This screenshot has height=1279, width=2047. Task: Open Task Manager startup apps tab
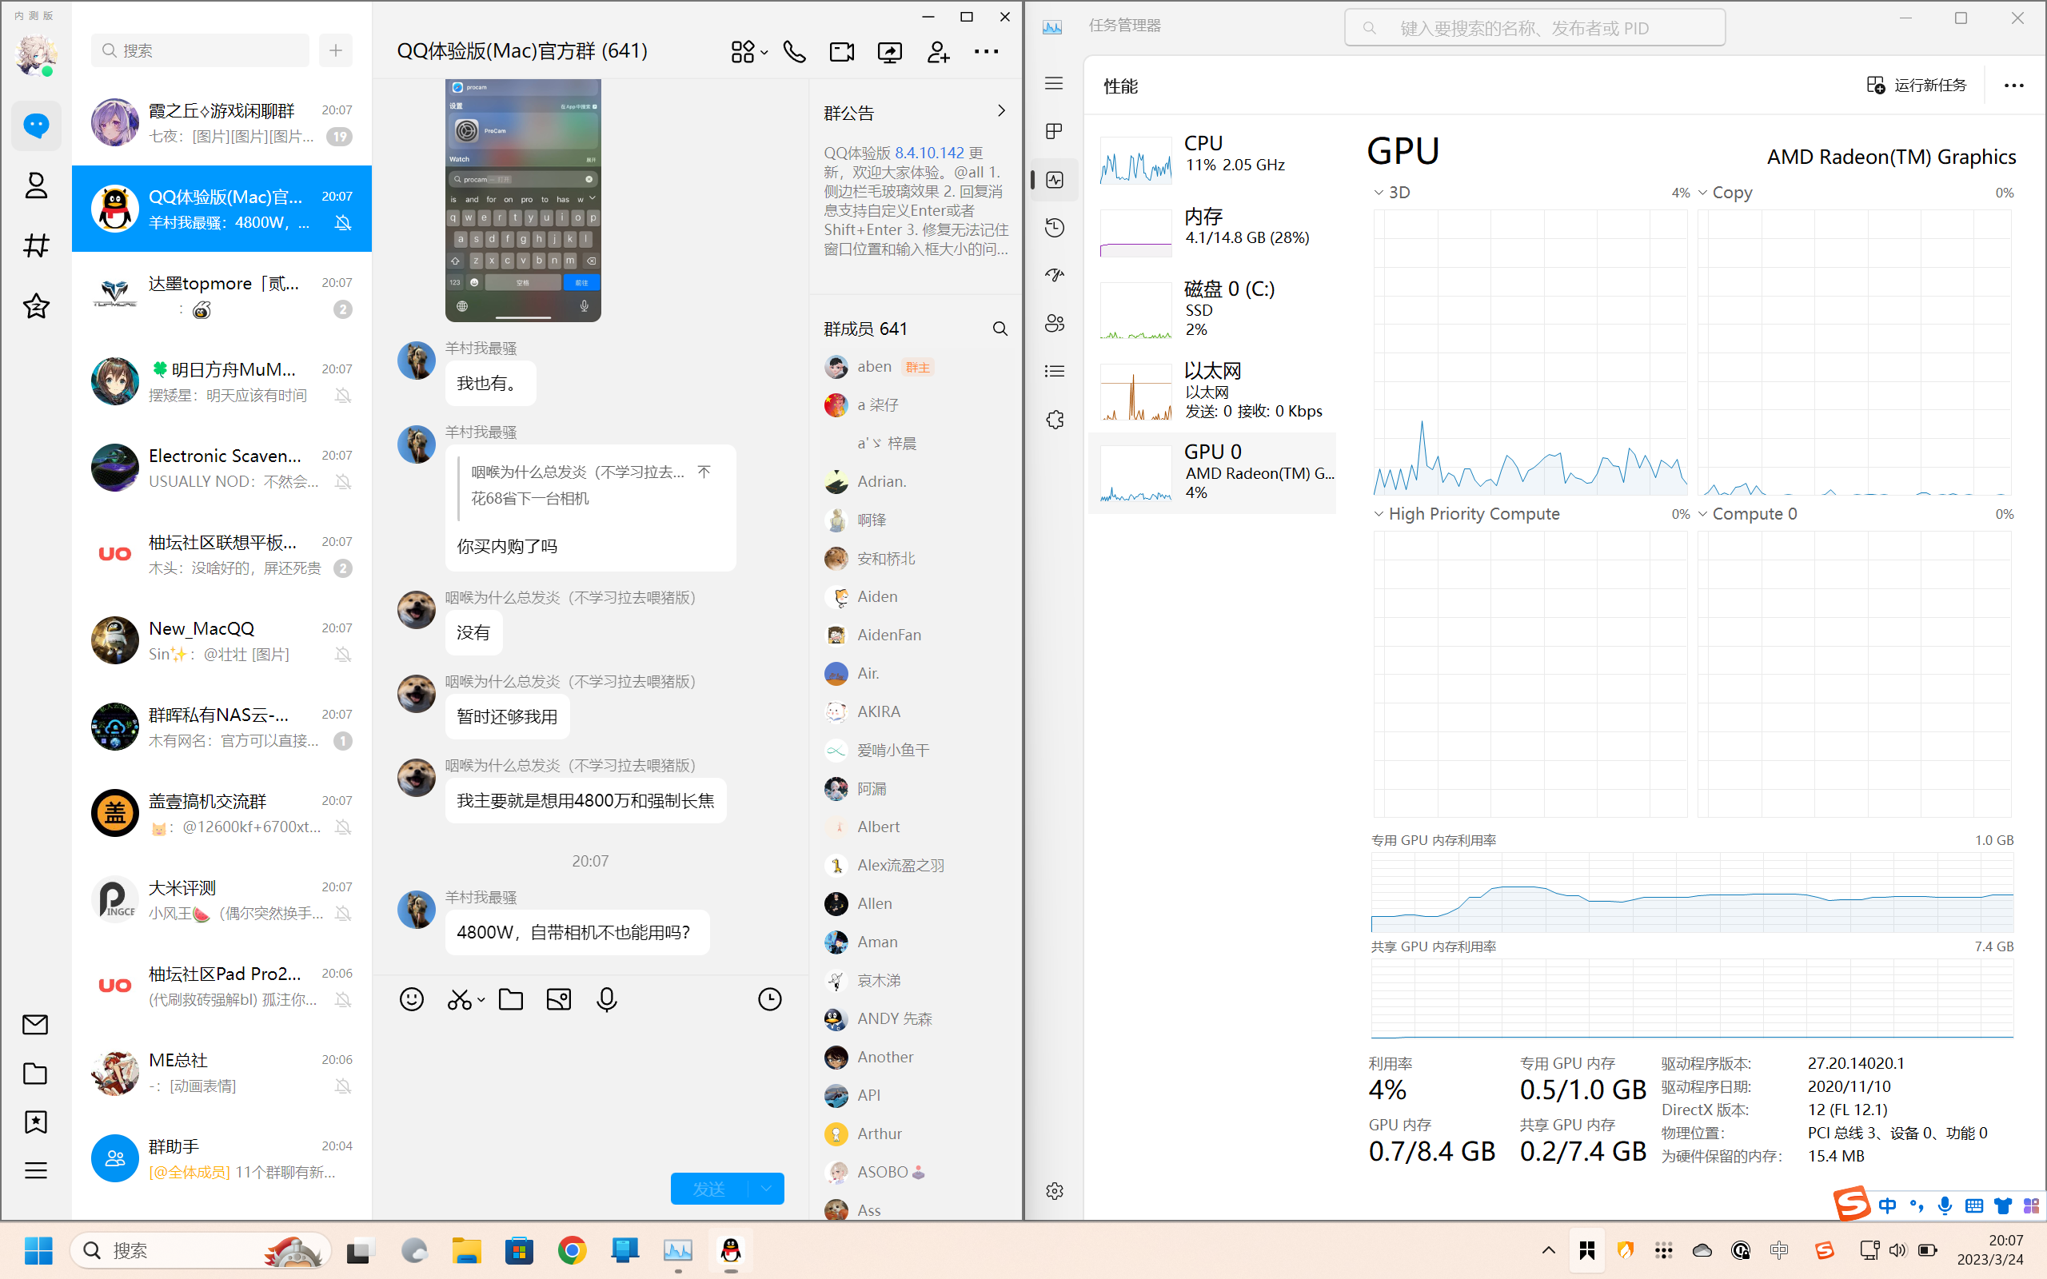point(1054,275)
